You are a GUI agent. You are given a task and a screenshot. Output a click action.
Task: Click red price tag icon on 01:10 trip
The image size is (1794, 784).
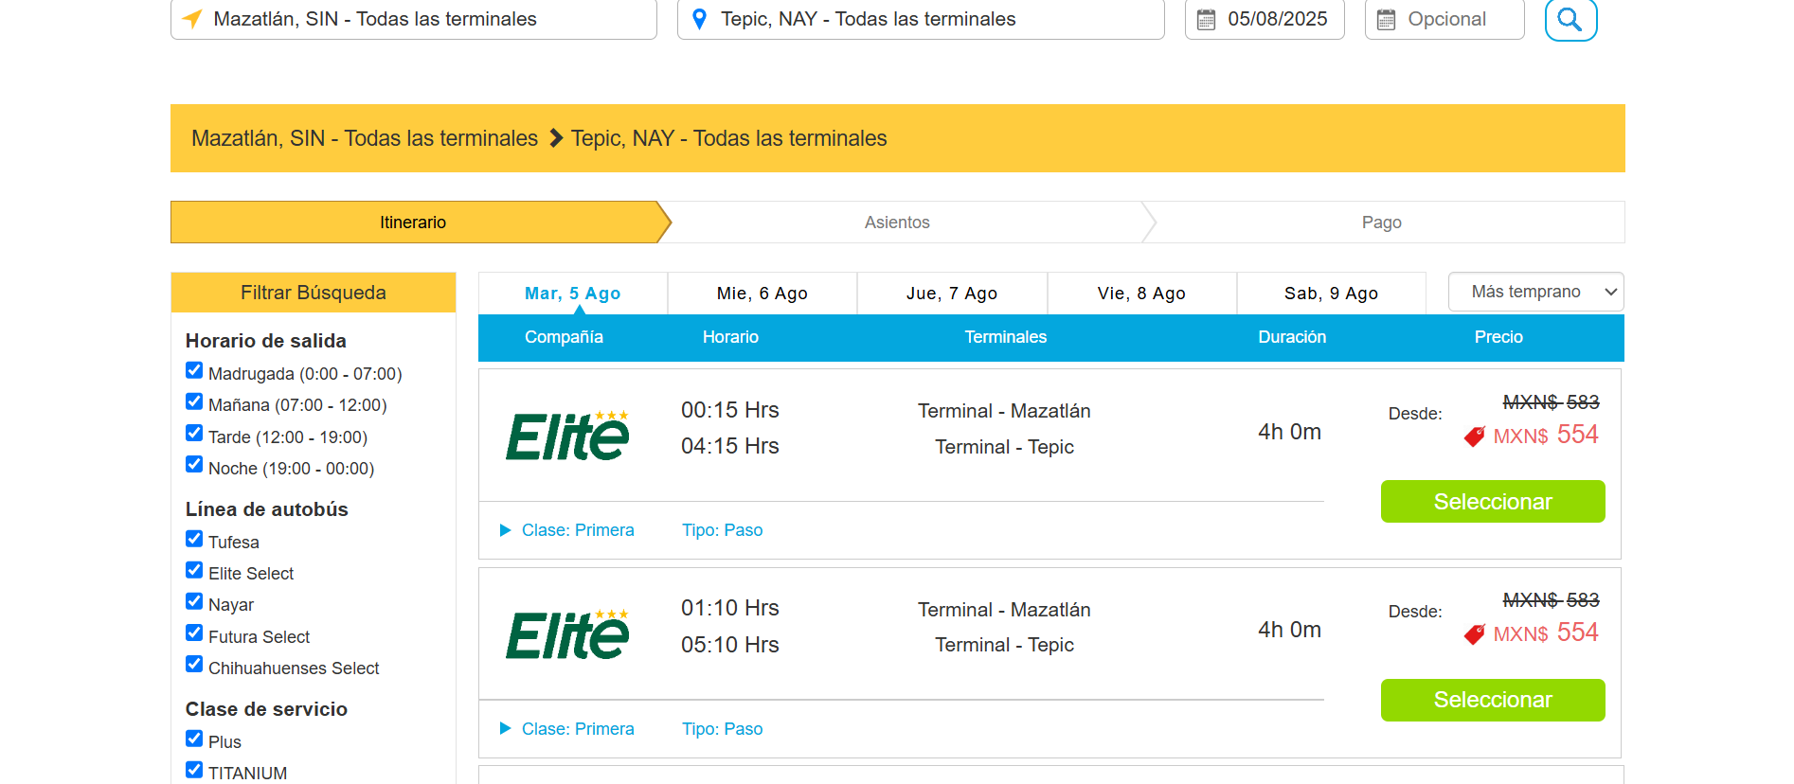point(1475,634)
